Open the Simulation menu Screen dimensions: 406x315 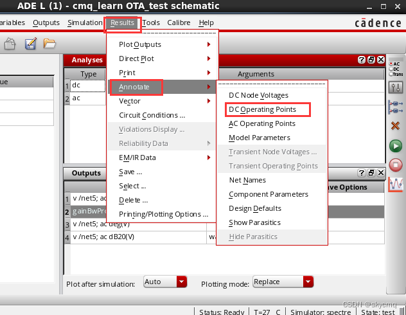(85, 22)
